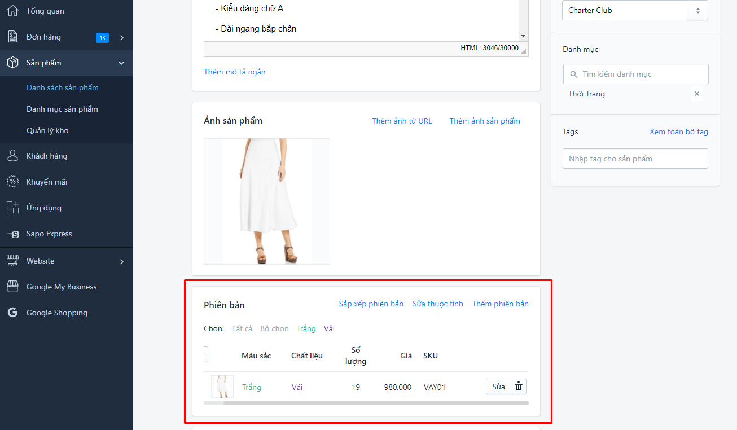Collapse the Sản phẩm menu chevron

click(121, 63)
